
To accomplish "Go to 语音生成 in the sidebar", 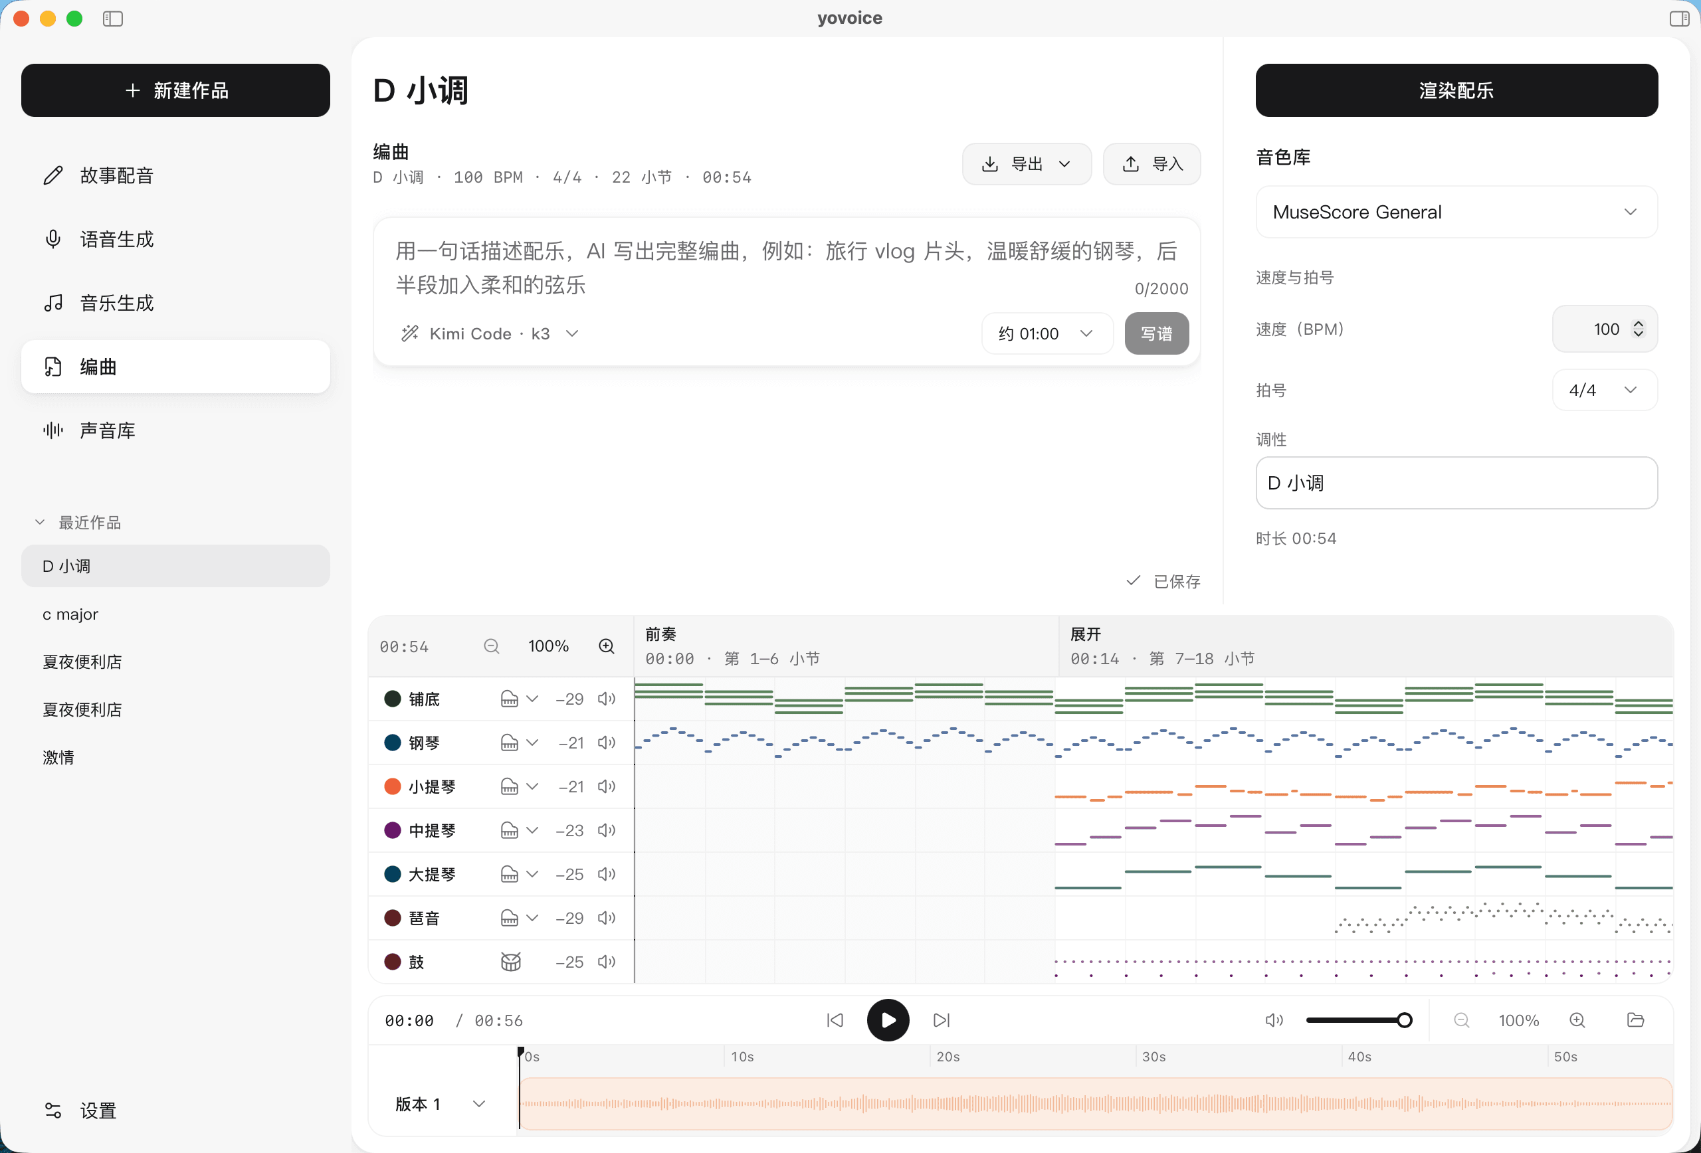I will (x=175, y=239).
